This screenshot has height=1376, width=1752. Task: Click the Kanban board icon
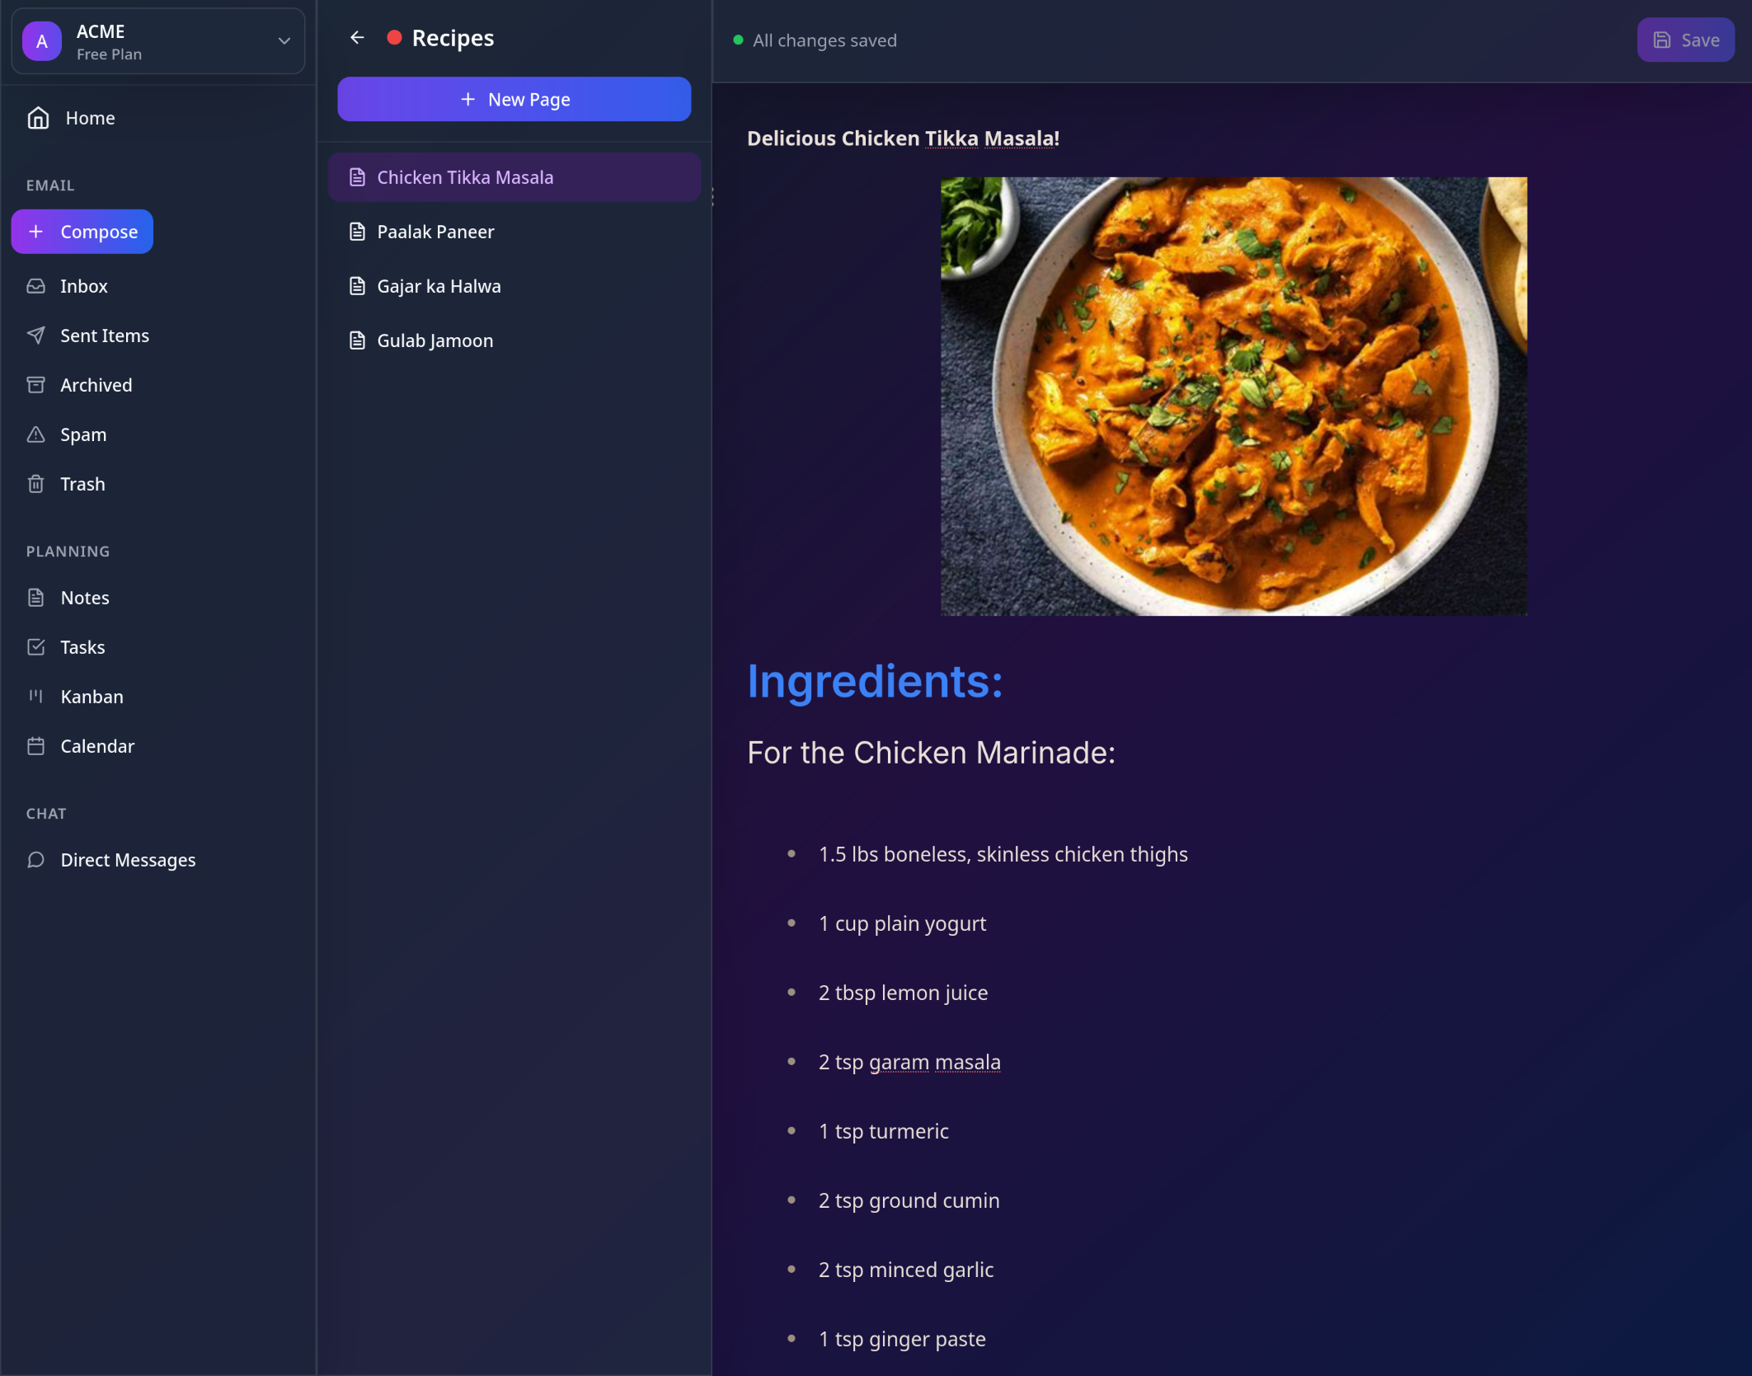point(35,697)
